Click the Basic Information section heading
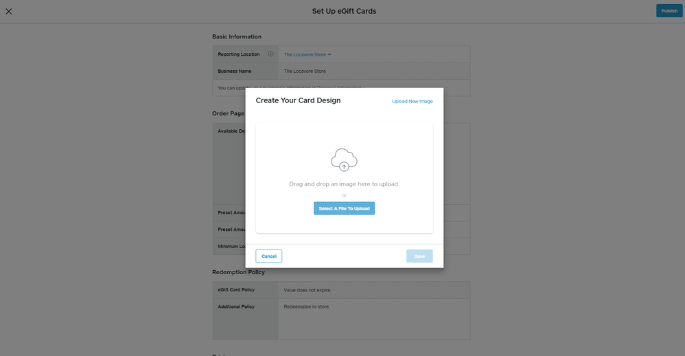The image size is (685, 356). coord(237,36)
